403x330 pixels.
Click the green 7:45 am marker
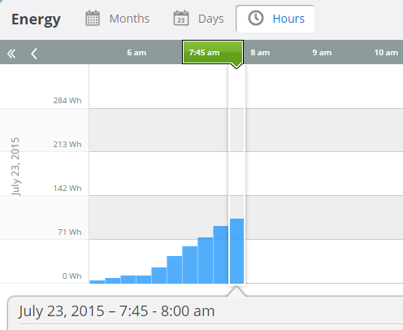pos(213,53)
